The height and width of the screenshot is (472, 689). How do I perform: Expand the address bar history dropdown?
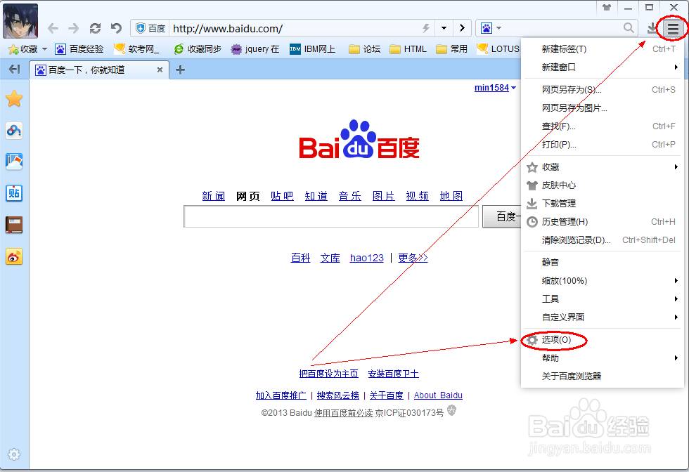(x=444, y=28)
